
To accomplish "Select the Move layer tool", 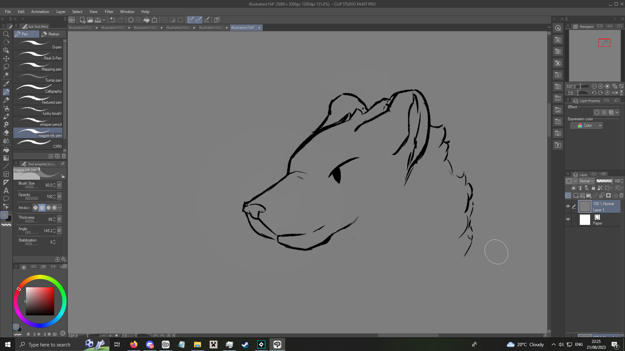I will (6, 58).
